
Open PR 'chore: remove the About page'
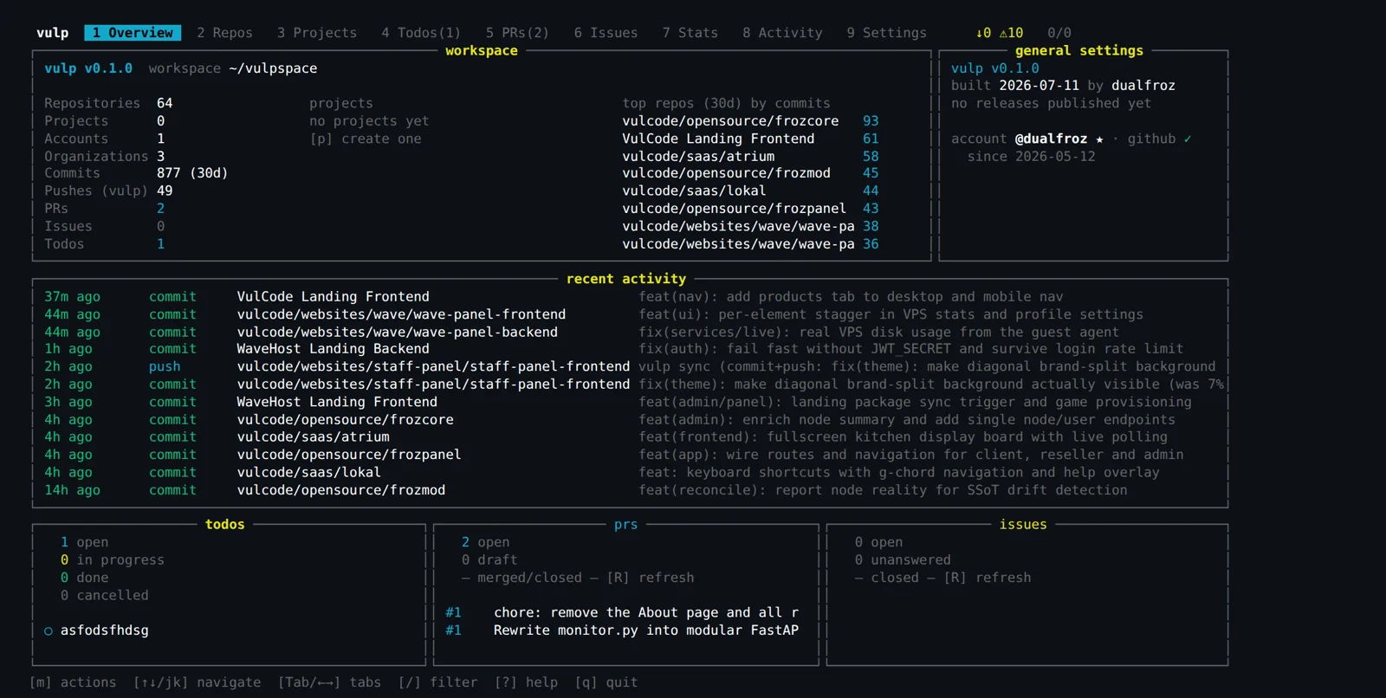tap(622, 613)
